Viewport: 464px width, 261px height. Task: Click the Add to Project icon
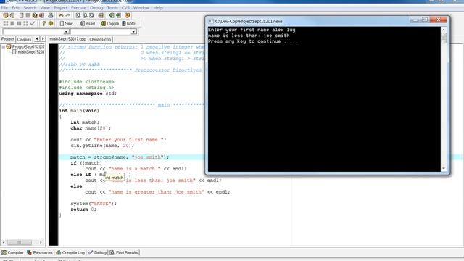tap(112, 15)
